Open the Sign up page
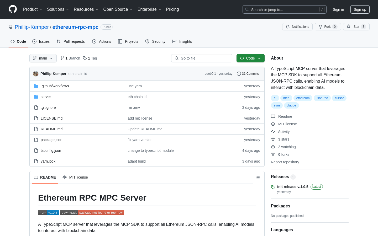This screenshot has width=378, height=236. [360, 9]
